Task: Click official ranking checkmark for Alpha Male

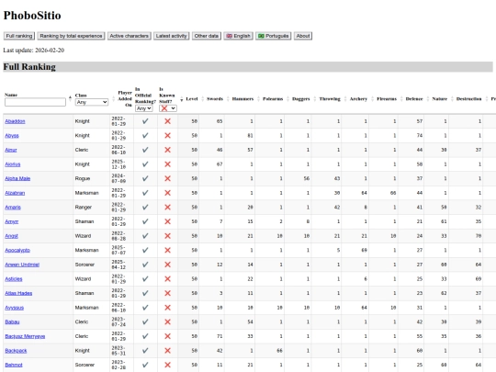Action: 145,179
